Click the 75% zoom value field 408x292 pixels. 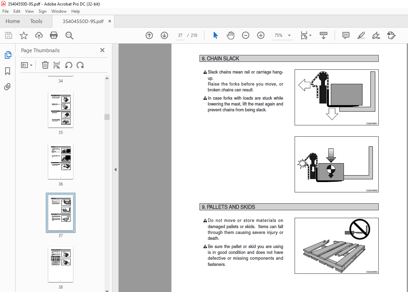click(278, 35)
